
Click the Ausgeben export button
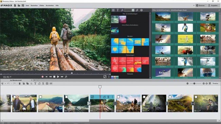[213, 5]
